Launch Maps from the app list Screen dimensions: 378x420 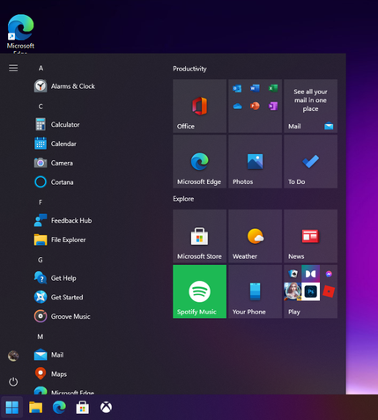click(51, 374)
